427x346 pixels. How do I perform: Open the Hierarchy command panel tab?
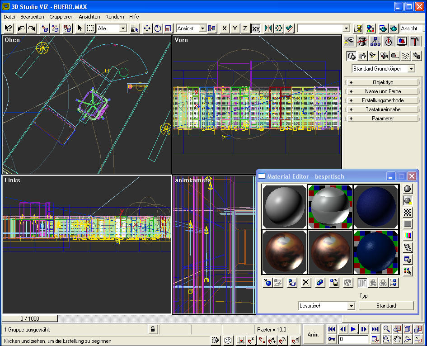click(x=375, y=42)
